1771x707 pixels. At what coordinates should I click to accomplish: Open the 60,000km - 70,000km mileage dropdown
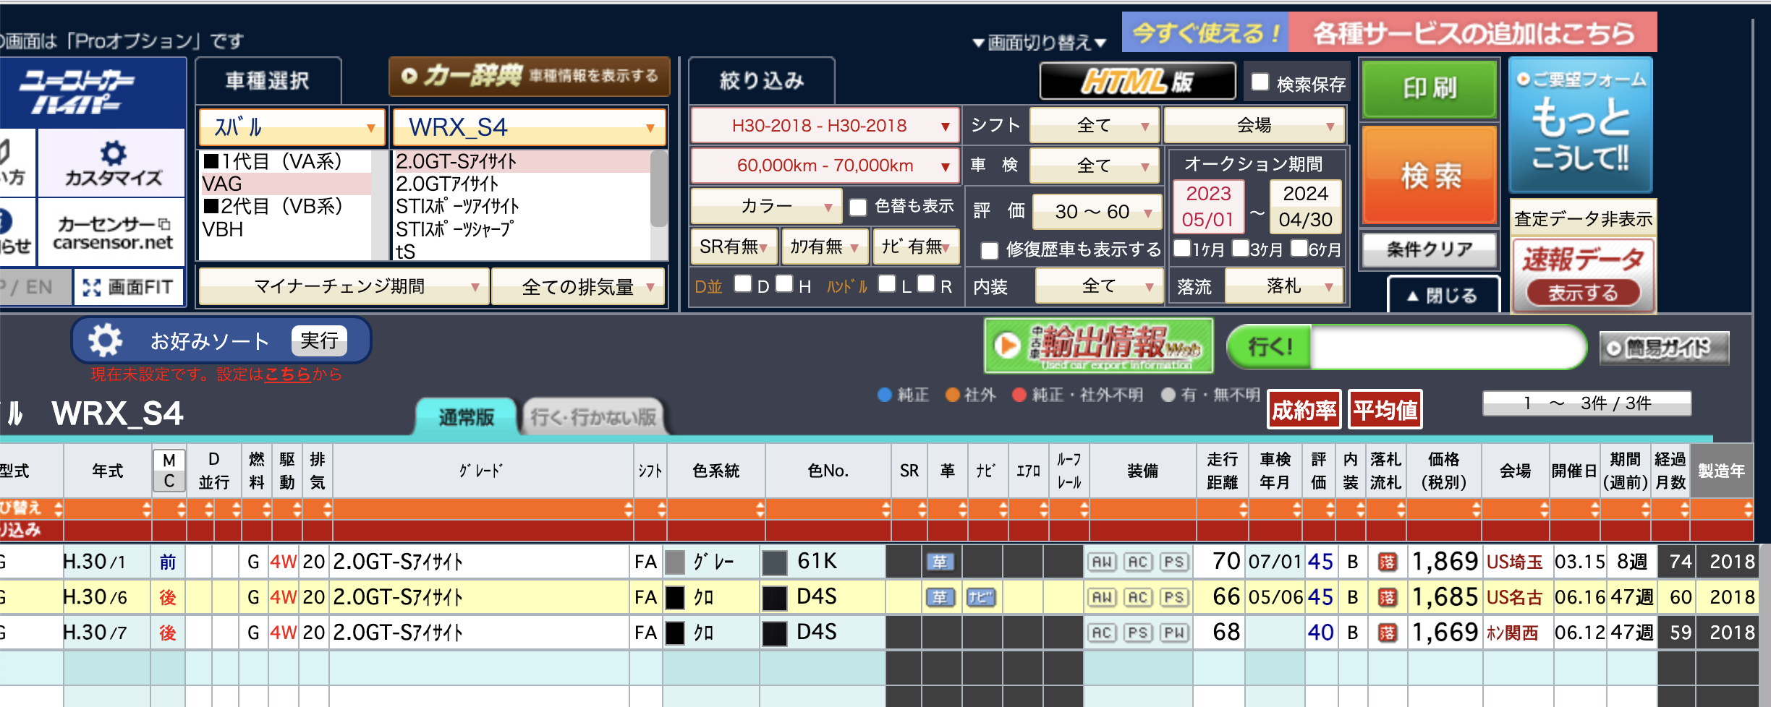click(x=825, y=166)
